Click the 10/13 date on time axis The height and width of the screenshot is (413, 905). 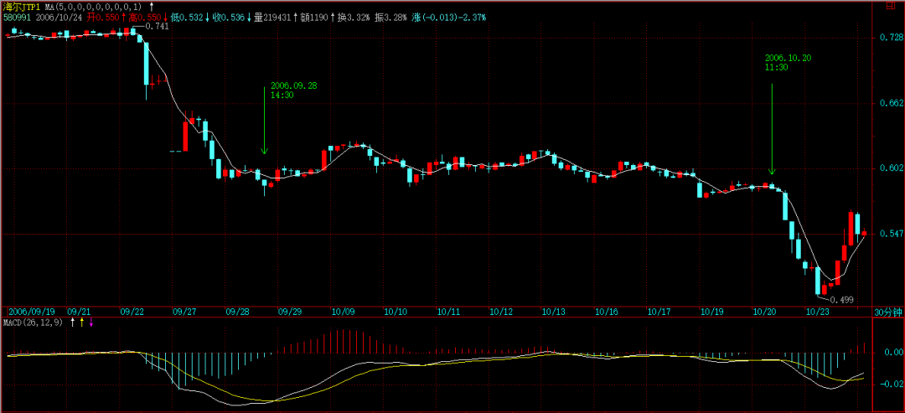click(554, 312)
